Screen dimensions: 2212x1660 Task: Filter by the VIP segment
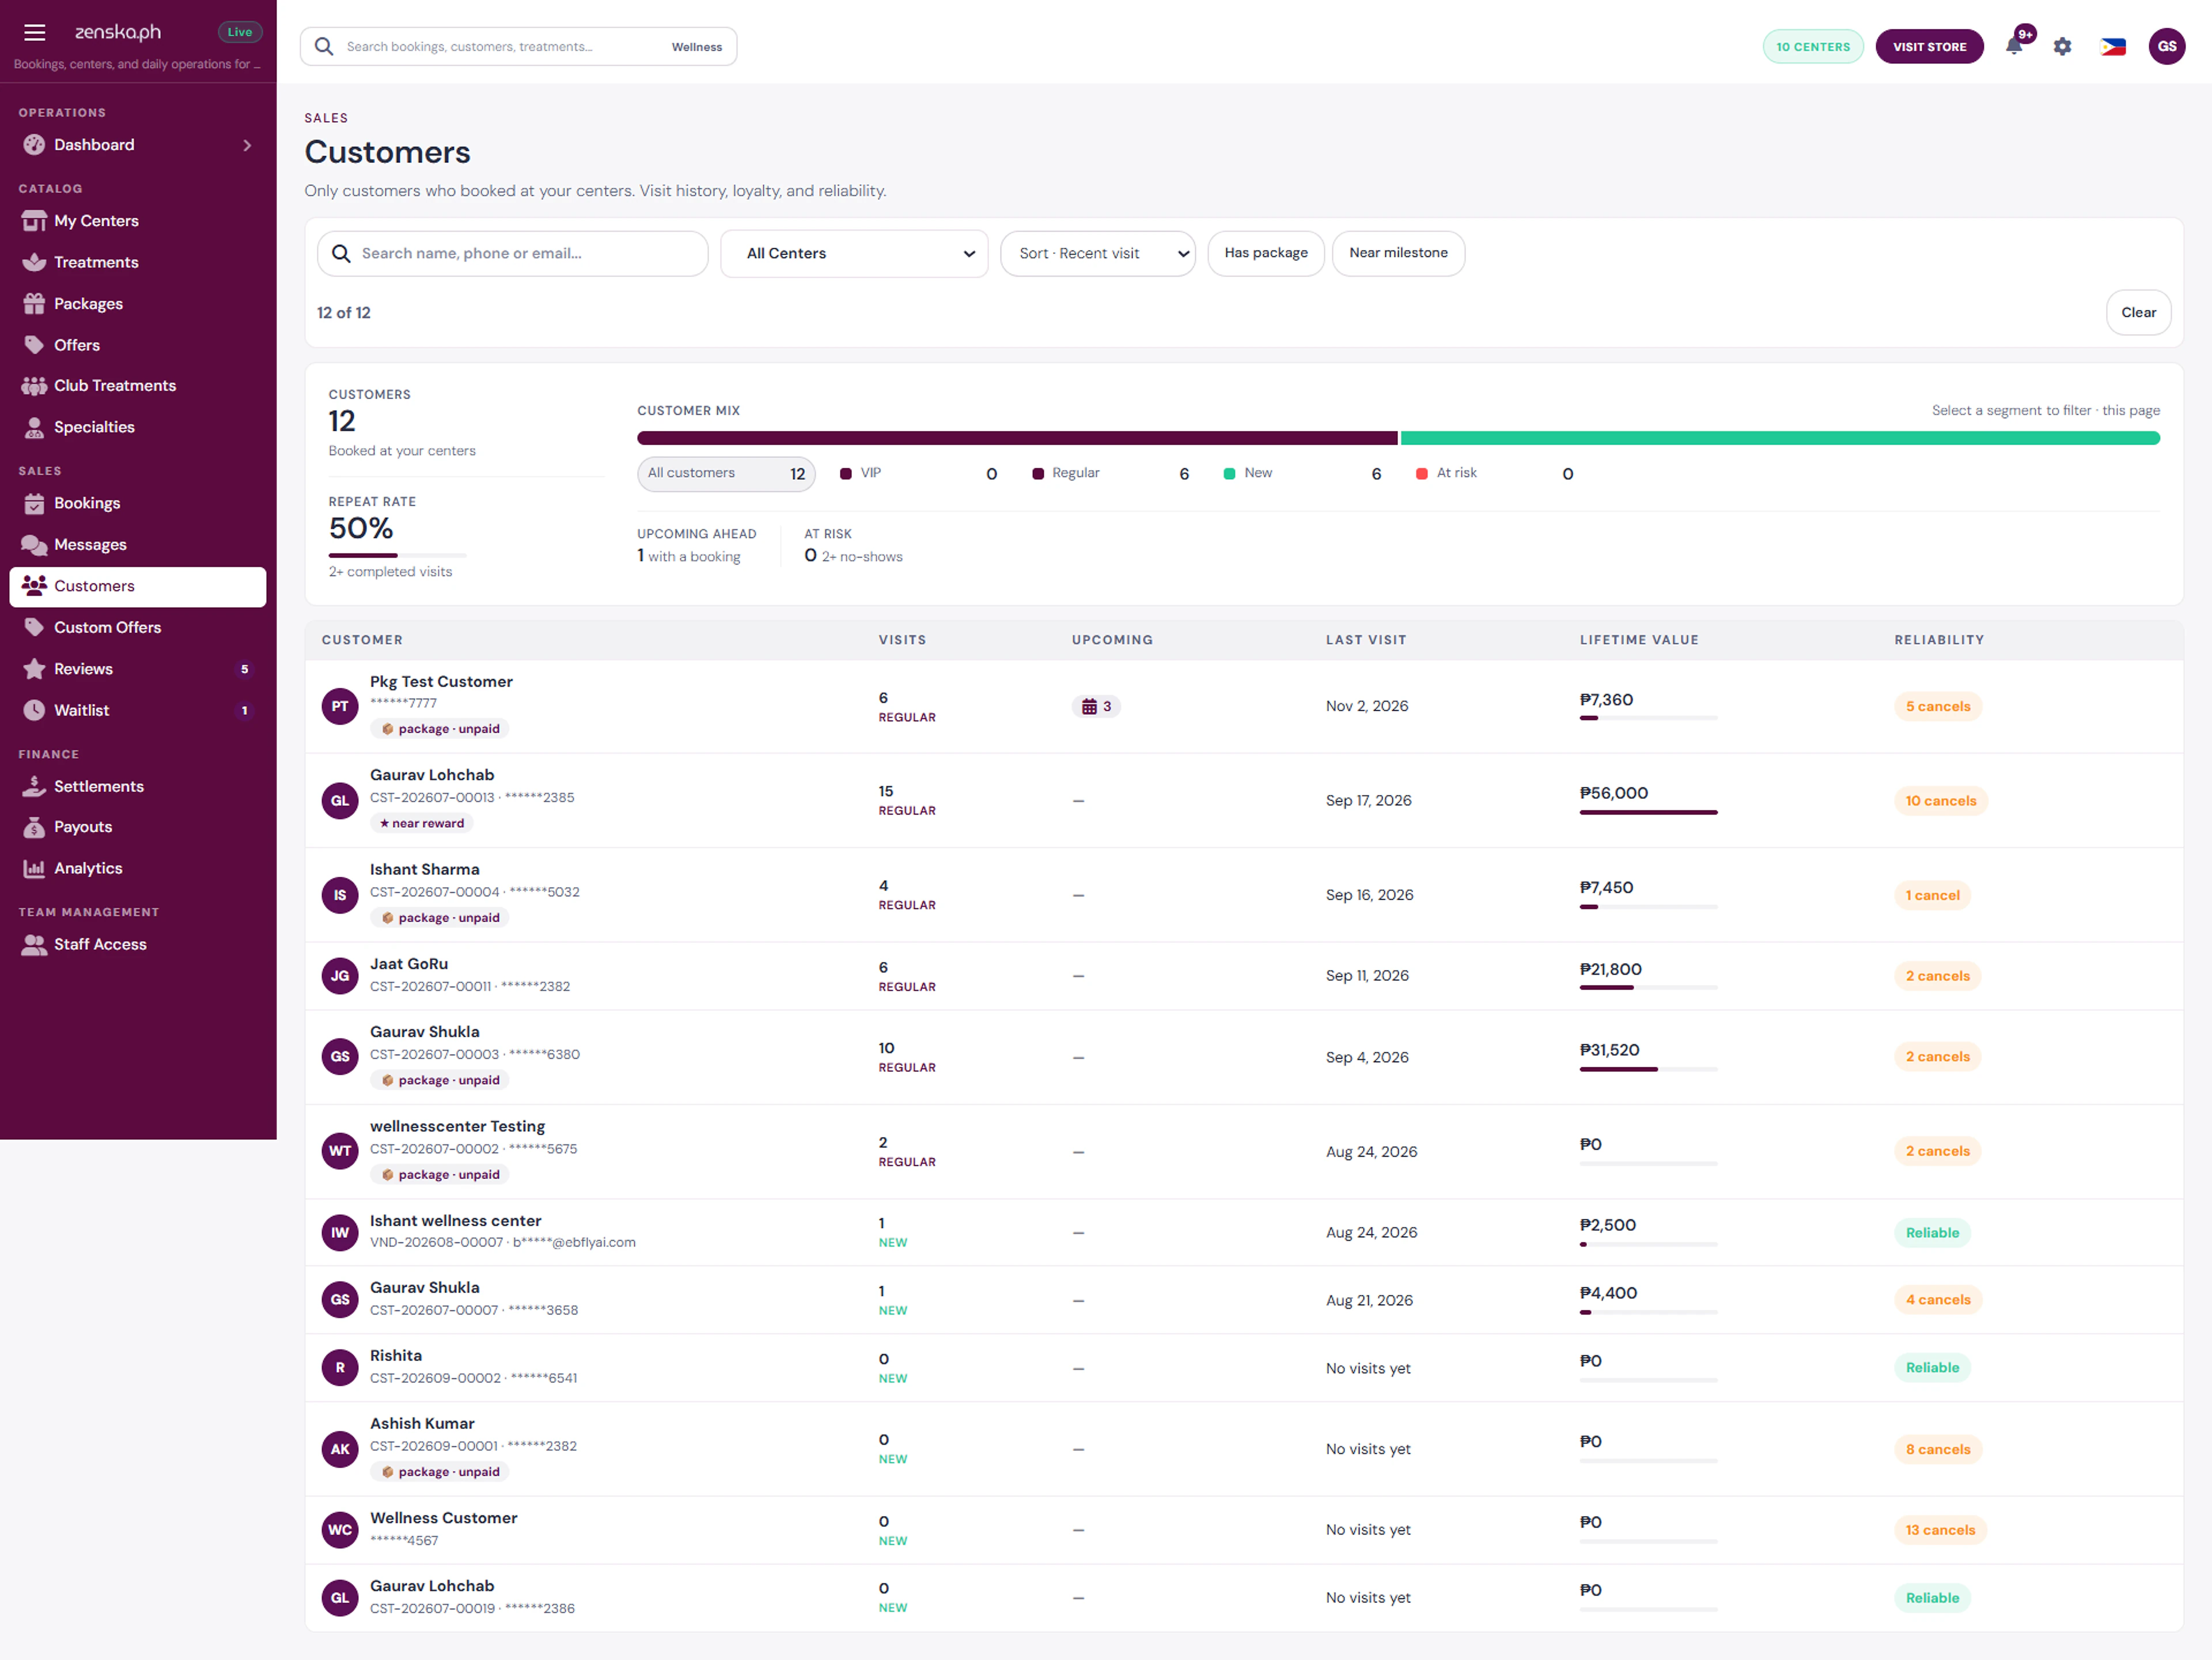click(918, 473)
